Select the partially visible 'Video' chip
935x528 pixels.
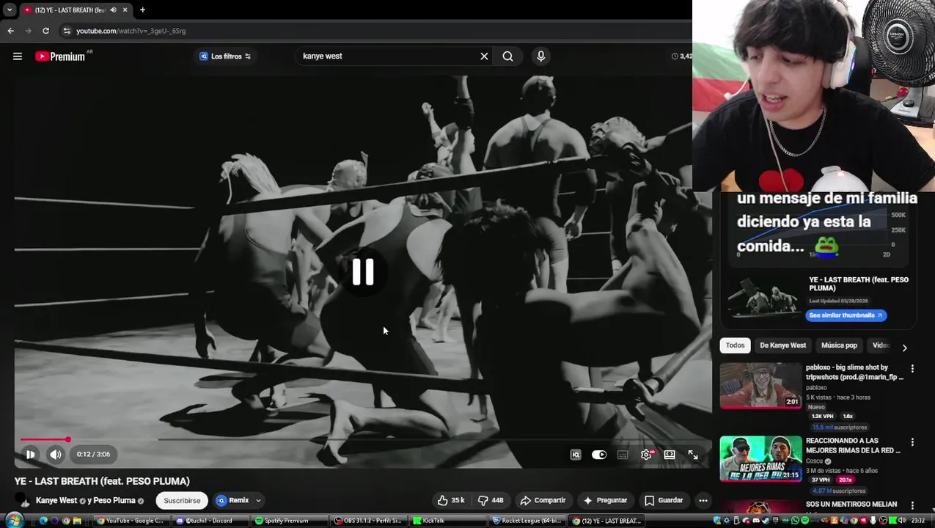pyautogui.click(x=881, y=345)
